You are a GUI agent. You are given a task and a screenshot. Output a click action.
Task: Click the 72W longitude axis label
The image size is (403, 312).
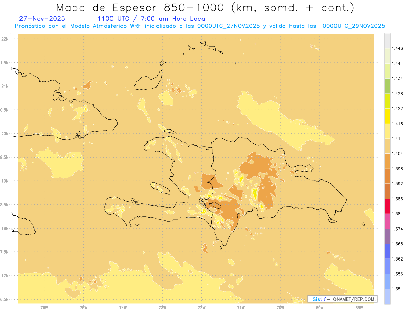pos(201,307)
